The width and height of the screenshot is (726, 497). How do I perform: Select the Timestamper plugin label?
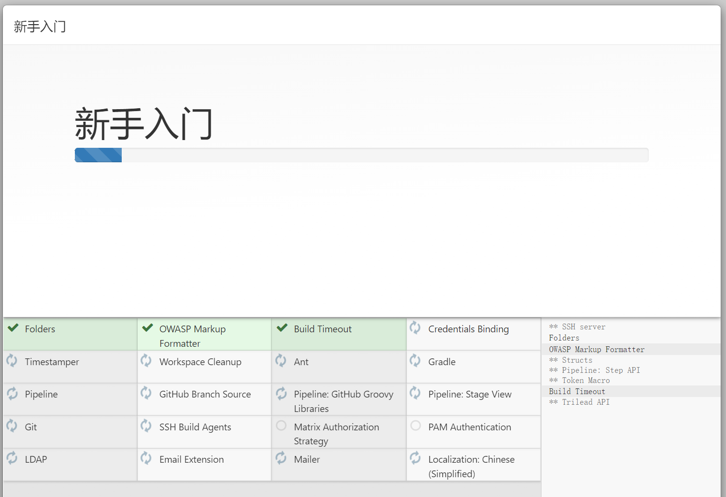pyautogui.click(x=52, y=362)
